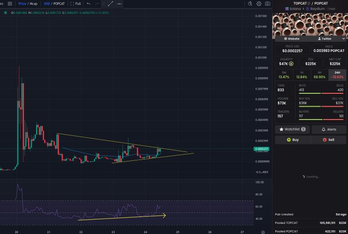Select USD as quote currency

pyautogui.click(x=47, y=4)
